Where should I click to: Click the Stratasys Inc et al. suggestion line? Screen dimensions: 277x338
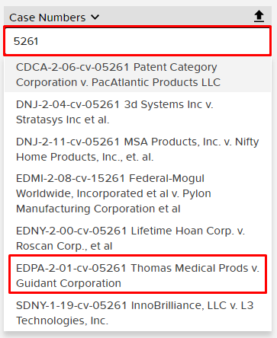[63, 120]
